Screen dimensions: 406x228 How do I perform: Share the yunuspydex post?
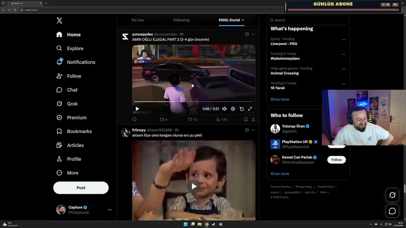pos(253,119)
